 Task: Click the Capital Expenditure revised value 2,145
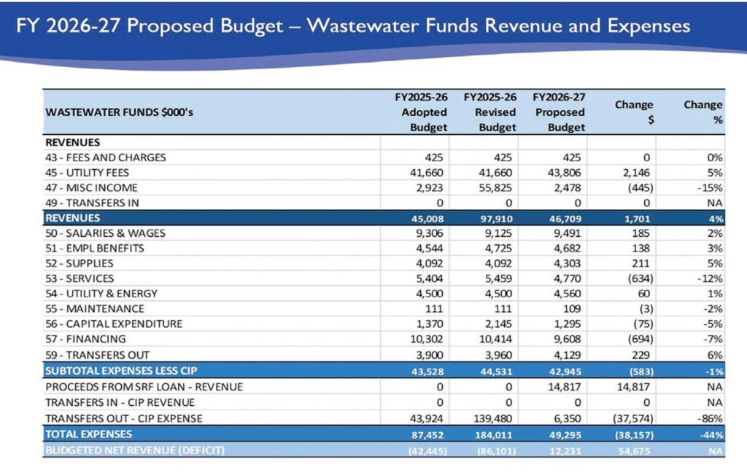[498, 324]
